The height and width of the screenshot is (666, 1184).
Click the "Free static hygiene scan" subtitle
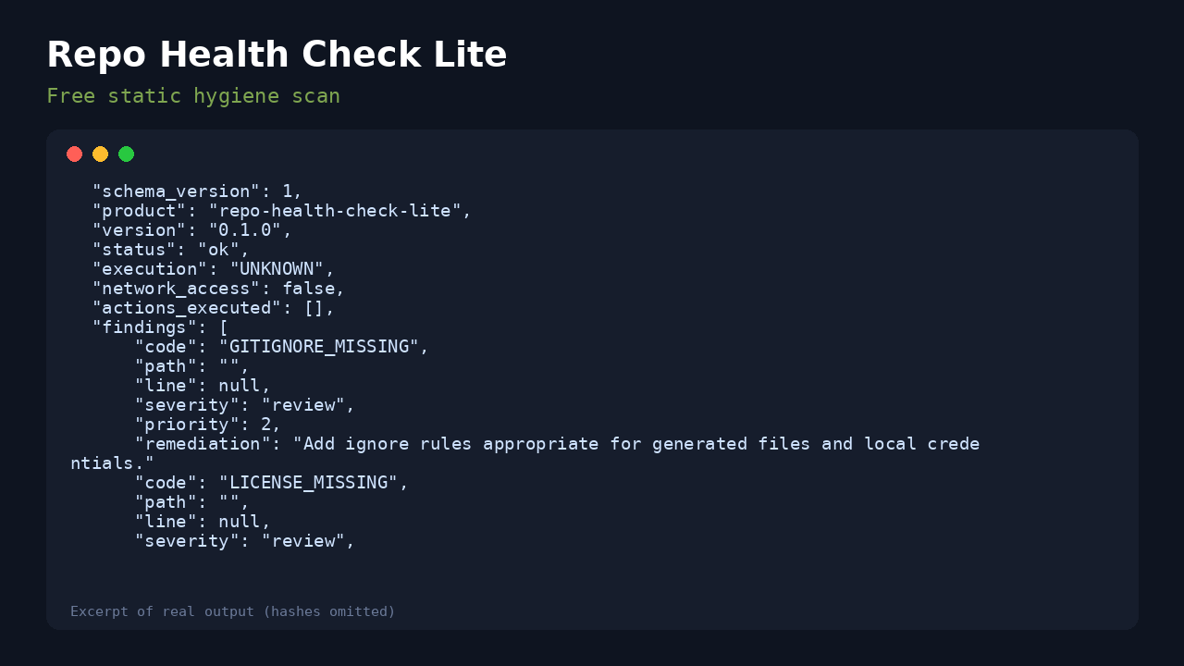pyautogui.click(x=193, y=96)
